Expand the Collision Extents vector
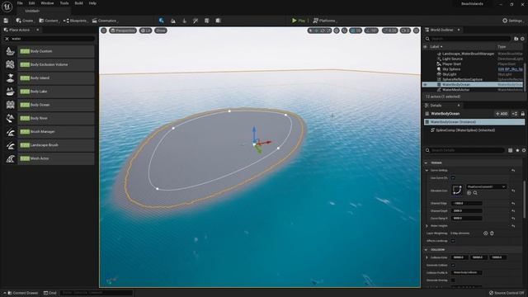This screenshot has width=528, height=297. pos(427,257)
